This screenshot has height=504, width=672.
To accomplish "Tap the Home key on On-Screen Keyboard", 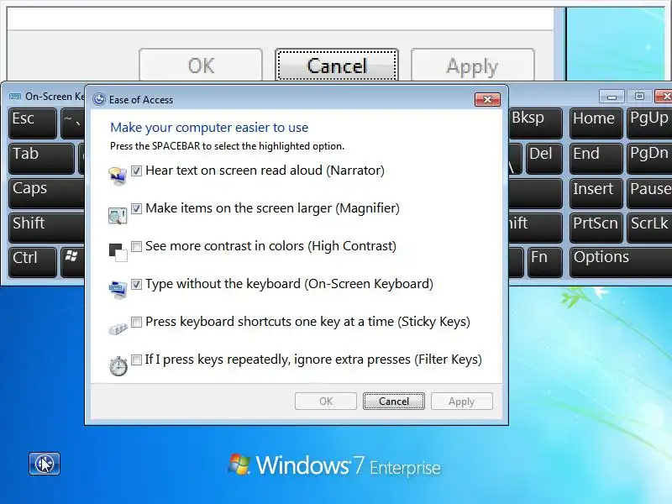I will 596,123.
